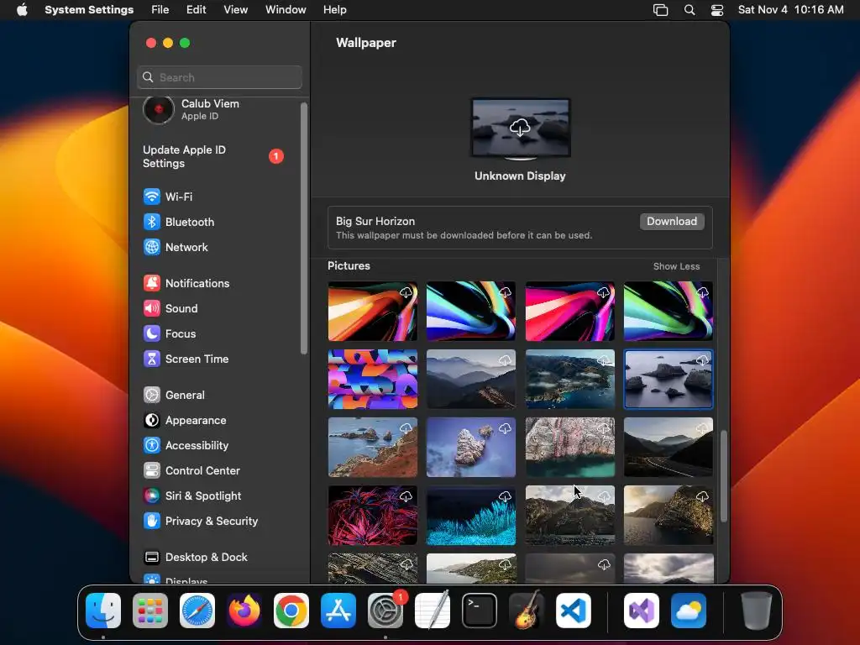Screen dimensions: 860x645
Task: Click the sidebar scrollbar
Action: pos(304,228)
